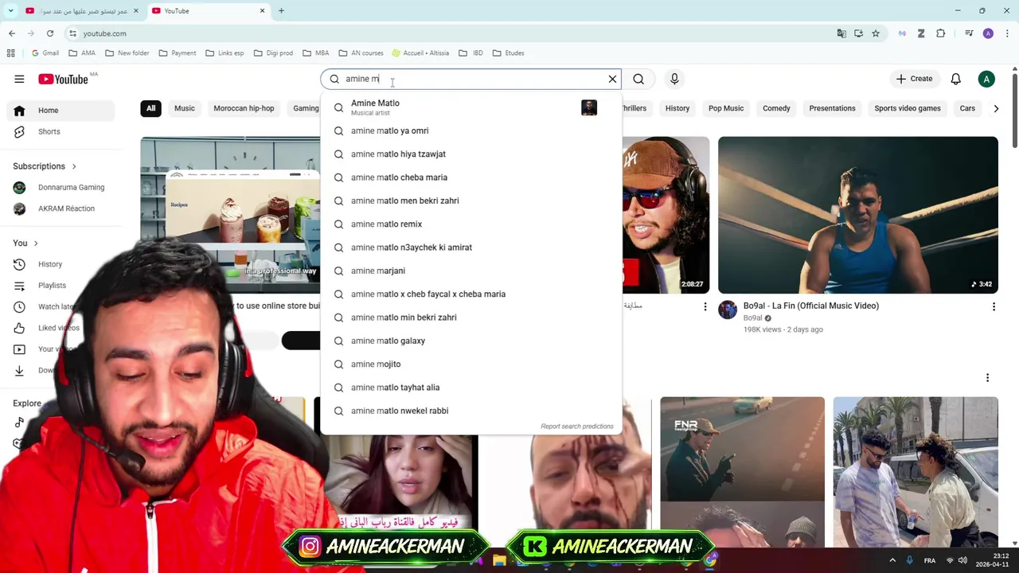Image resolution: width=1019 pixels, height=573 pixels.
Task: Open Shorts in the sidebar
Action: [x=61, y=131]
